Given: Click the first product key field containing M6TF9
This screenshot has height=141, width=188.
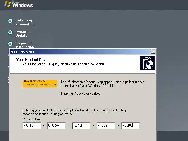Looking at the screenshot, I should (x=32, y=126).
